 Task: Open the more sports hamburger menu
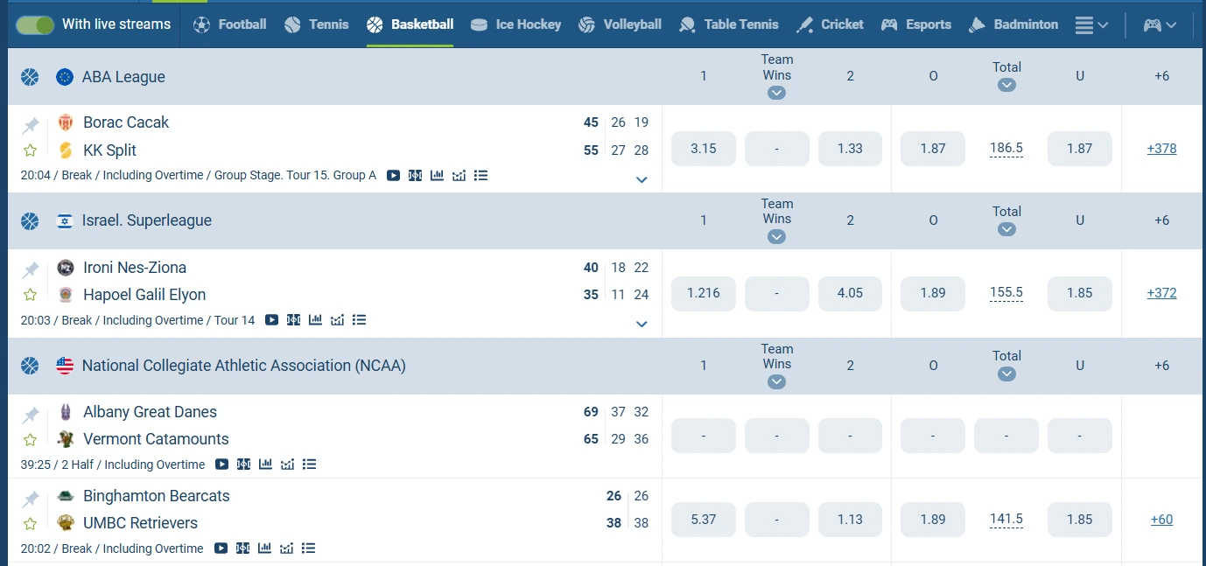[1090, 24]
